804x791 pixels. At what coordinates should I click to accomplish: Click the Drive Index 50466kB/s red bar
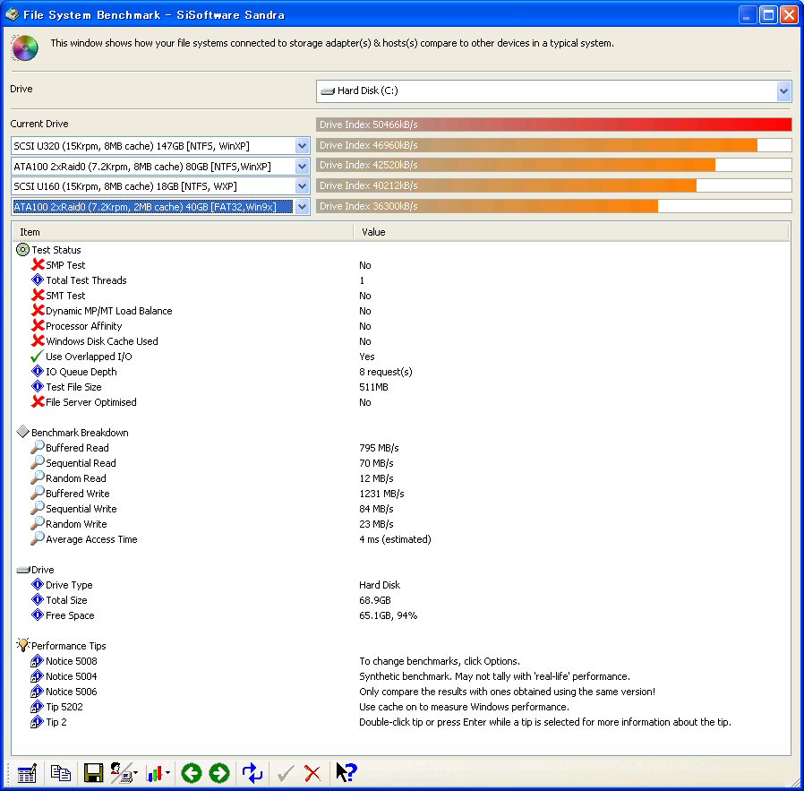point(554,125)
